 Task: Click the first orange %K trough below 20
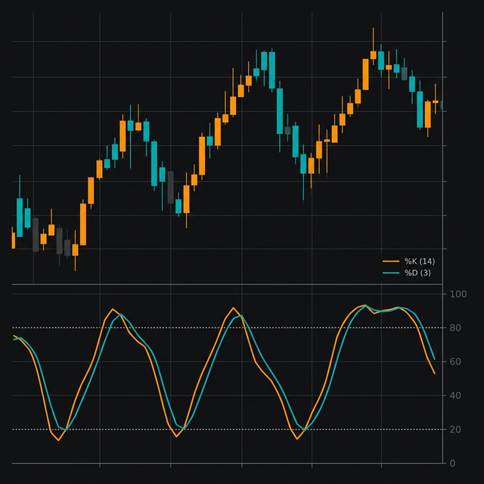(58, 440)
